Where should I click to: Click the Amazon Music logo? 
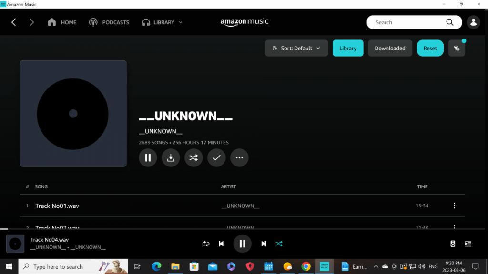[x=244, y=22]
